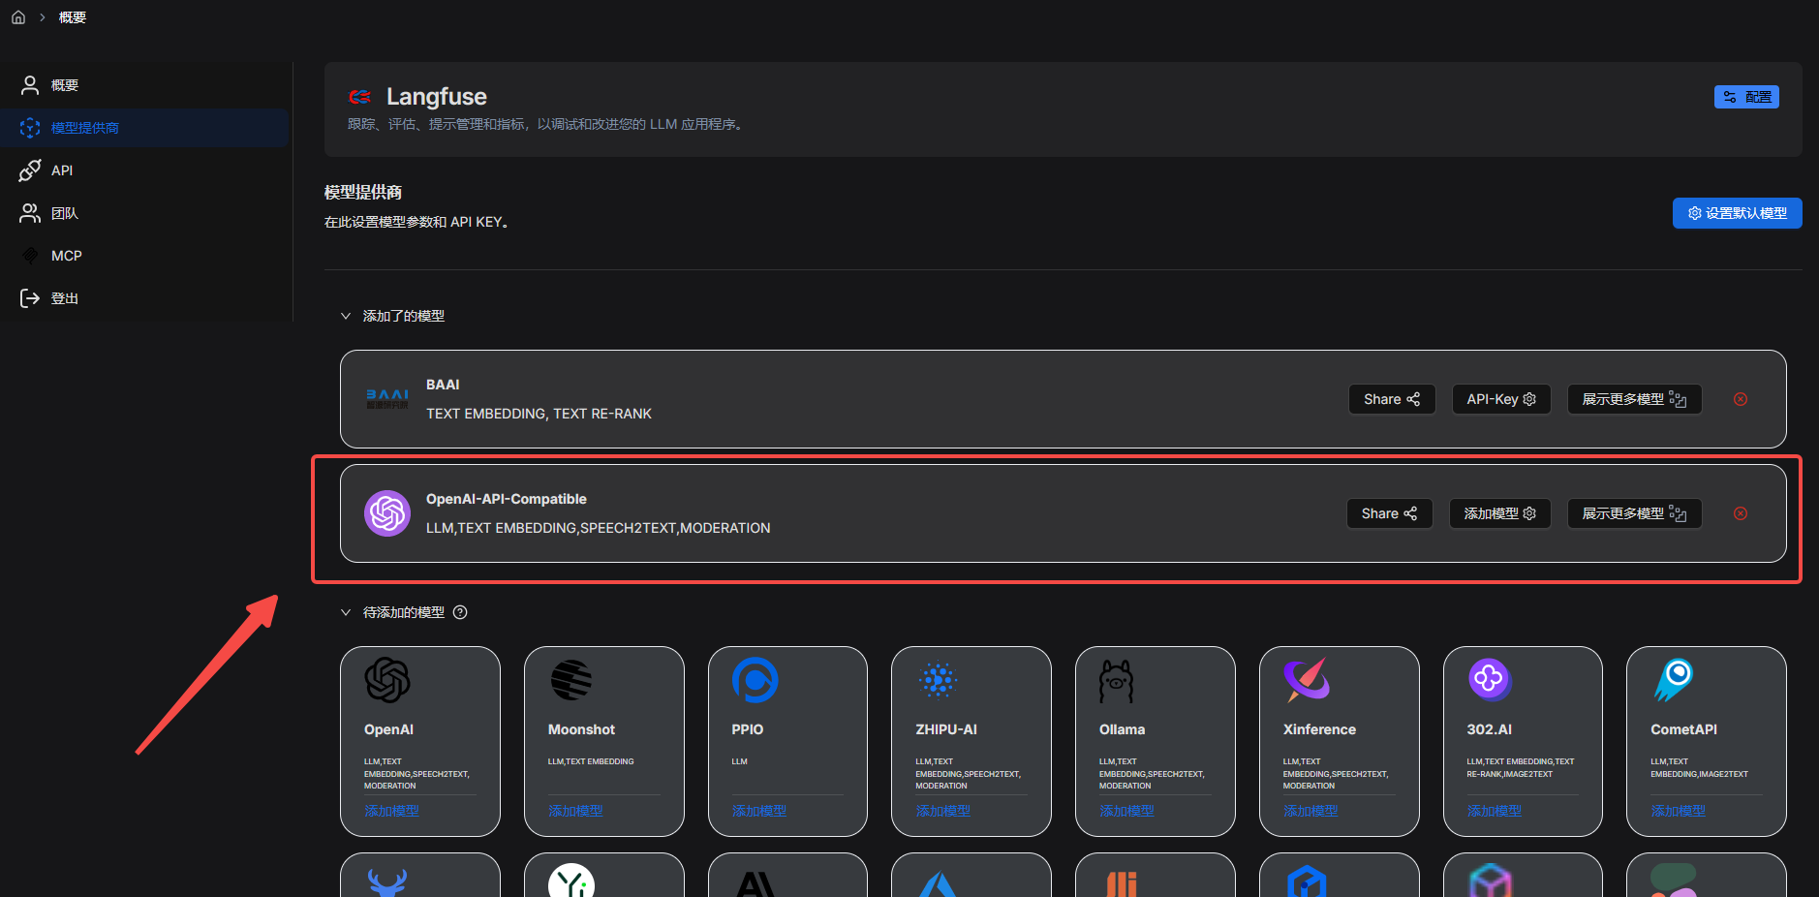Click the Xinference card name
Screen dimensions: 1819x897
point(1319,729)
